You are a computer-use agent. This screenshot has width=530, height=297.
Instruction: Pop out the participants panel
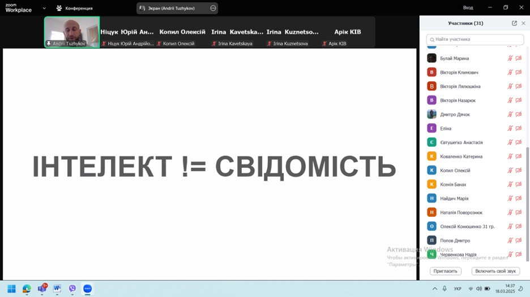coord(514,23)
